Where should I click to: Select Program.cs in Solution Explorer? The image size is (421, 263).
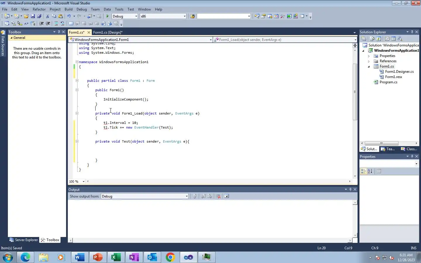388,82
